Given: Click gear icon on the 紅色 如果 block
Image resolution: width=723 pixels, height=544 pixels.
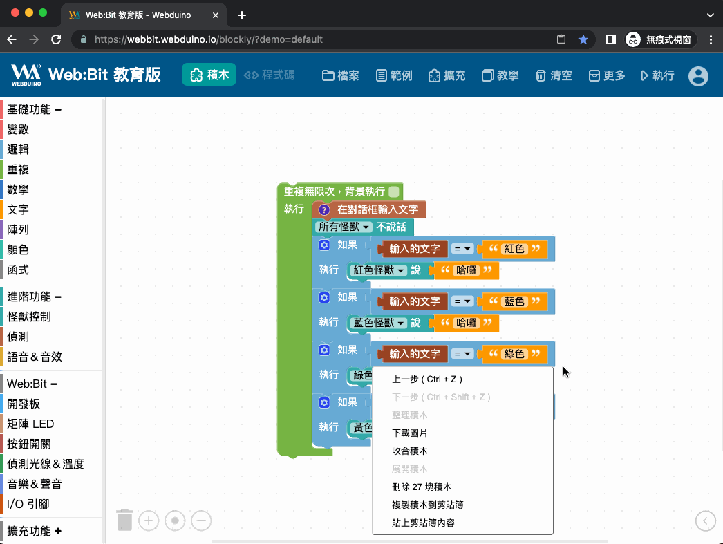Looking at the screenshot, I should [324, 245].
